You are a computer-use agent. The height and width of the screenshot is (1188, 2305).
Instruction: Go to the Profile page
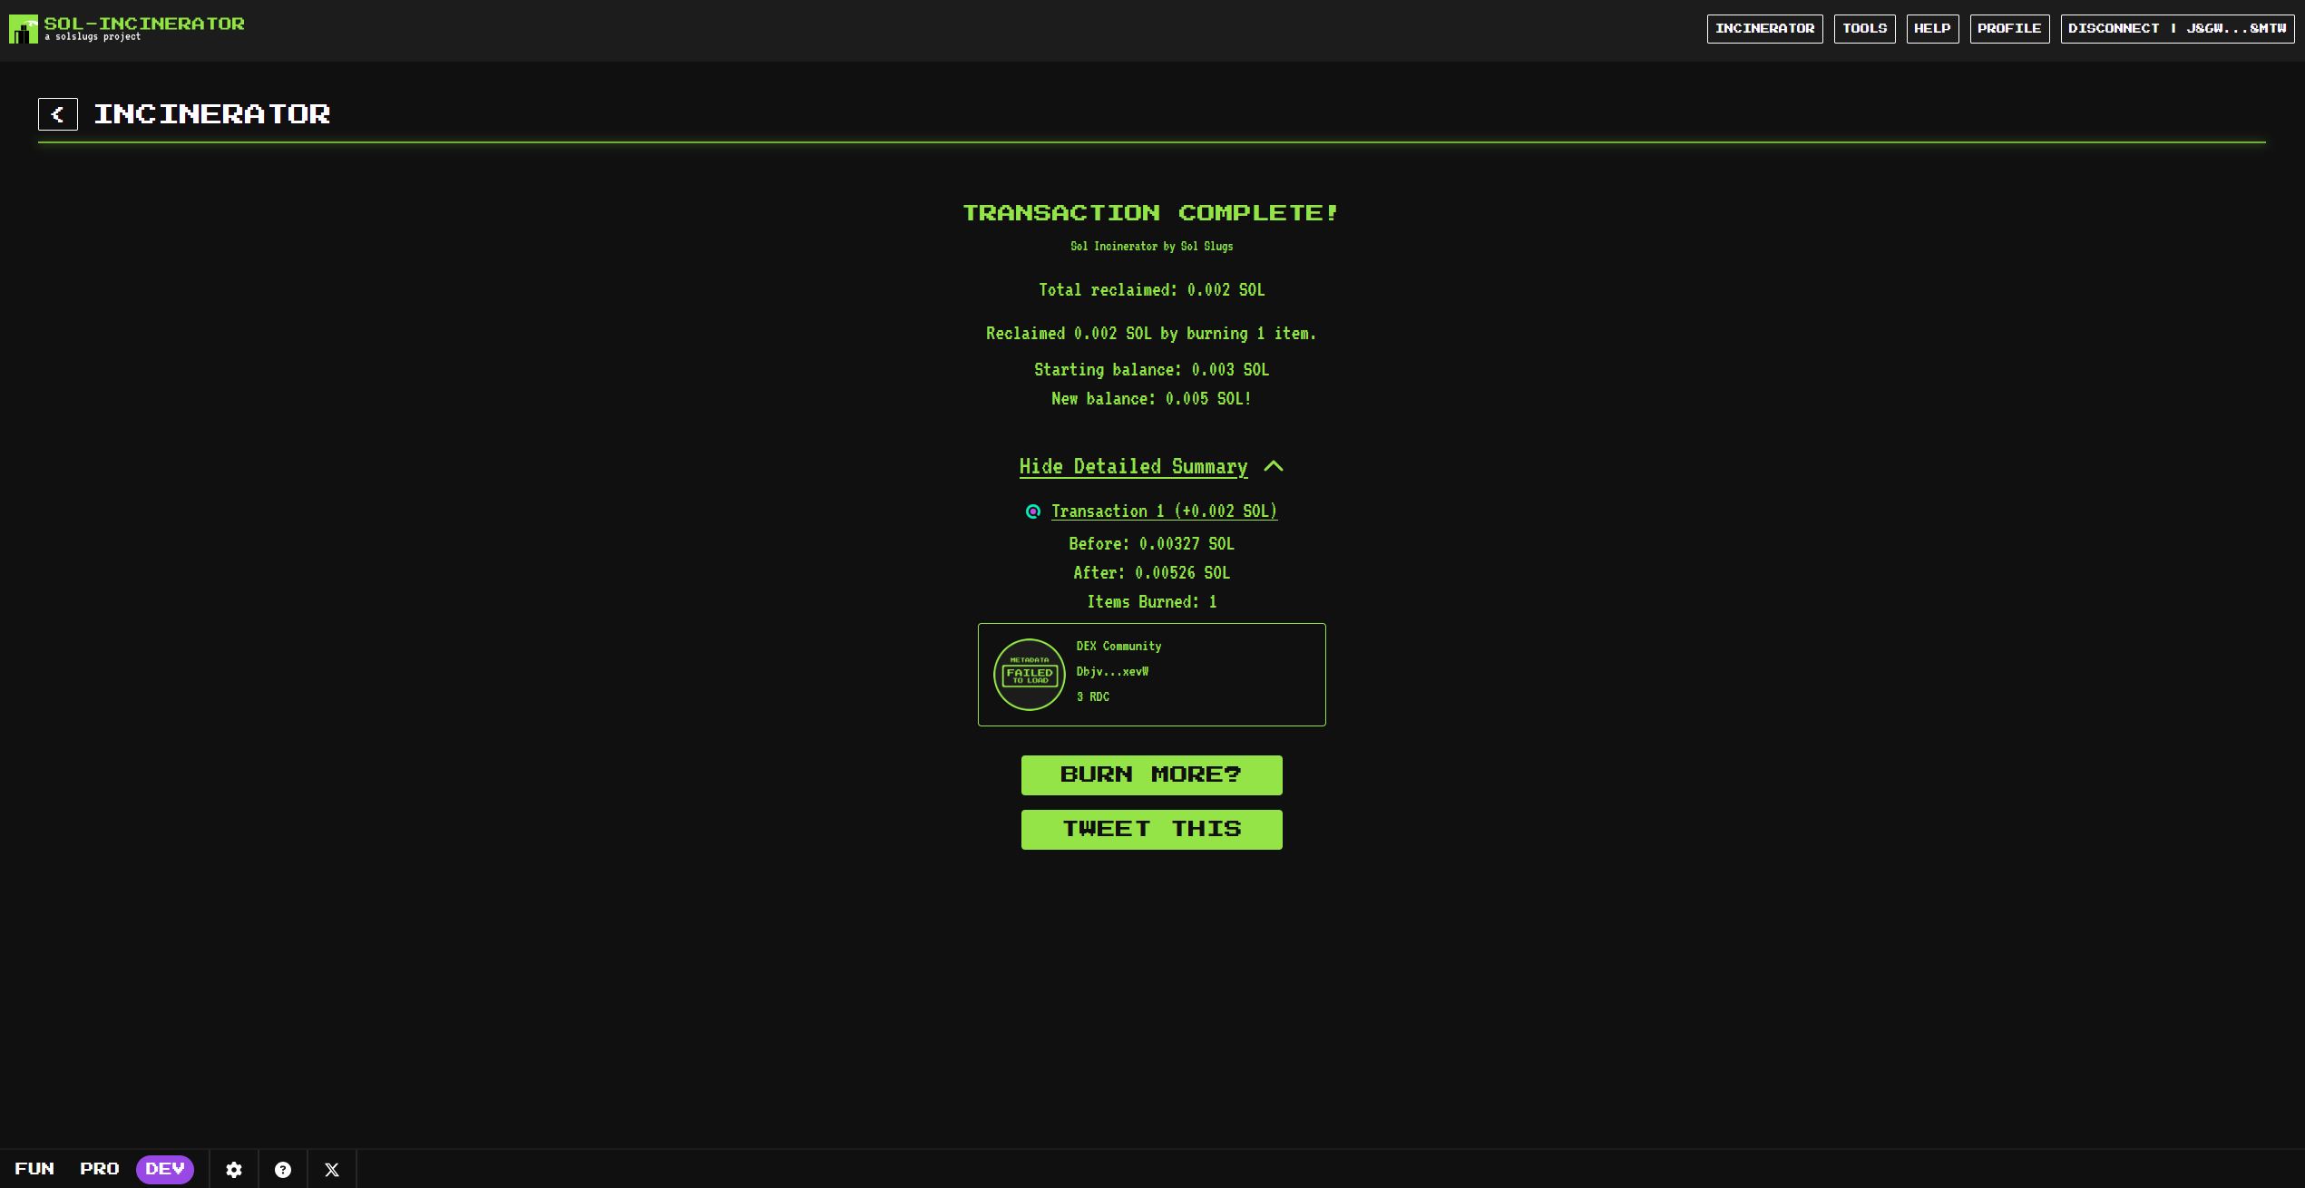point(2009,29)
